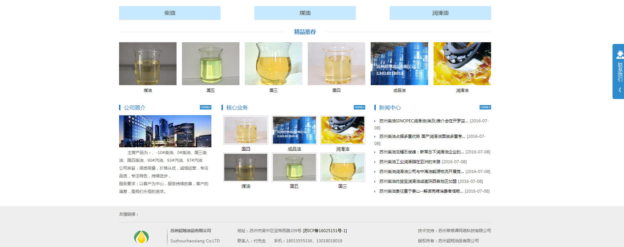Click the 版权所有:苏州超翔油品有限公司 copyright text

click(448, 241)
